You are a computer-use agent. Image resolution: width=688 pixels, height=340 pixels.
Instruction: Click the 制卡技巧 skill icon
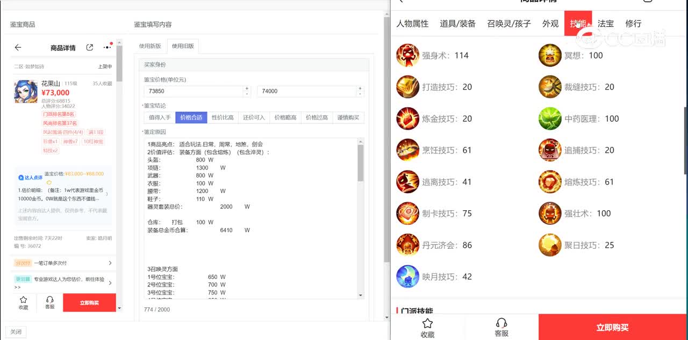pos(408,213)
